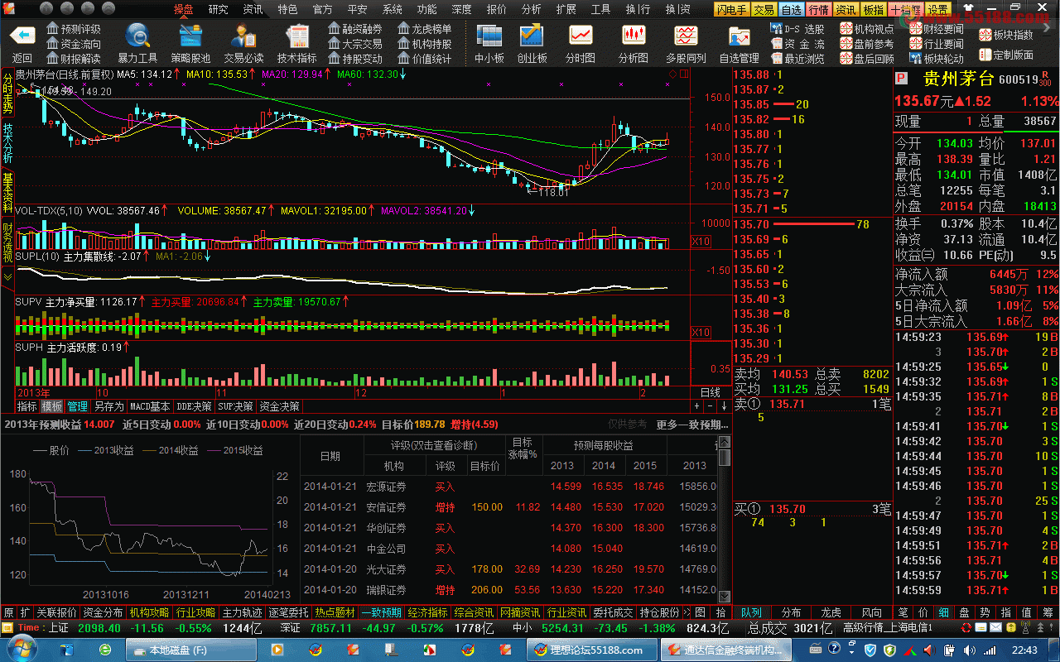Viewport: 1060px width, 662px height.
Task: Click the 返回 back arrow icon
Action: [x=22, y=35]
